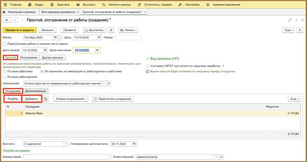This screenshot has width=307, height=162.
Task: Open calendar for Дата начала
Action: [45, 50]
